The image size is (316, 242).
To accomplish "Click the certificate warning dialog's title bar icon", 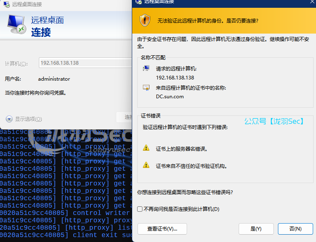I will [x=139, y=2].
